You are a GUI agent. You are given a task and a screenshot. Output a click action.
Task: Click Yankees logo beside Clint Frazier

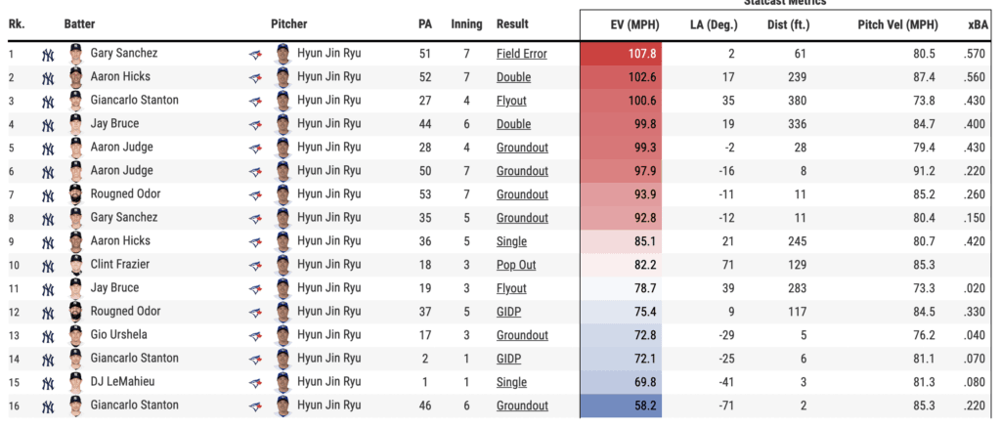point(49,265)
